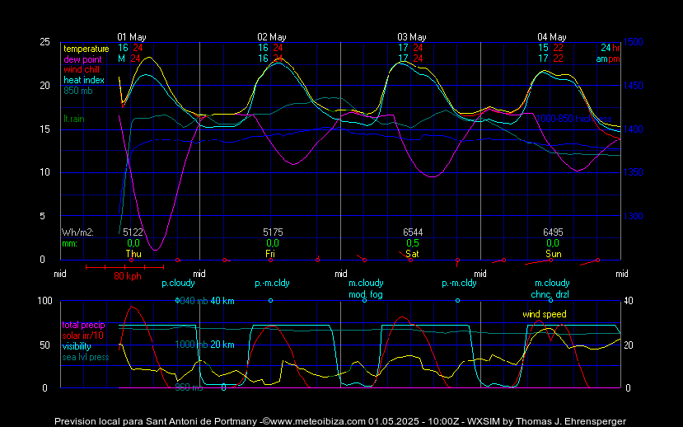Viewport: 683px width, 427px height.
Task: Select the "03 May" date header
Action: 412,37
